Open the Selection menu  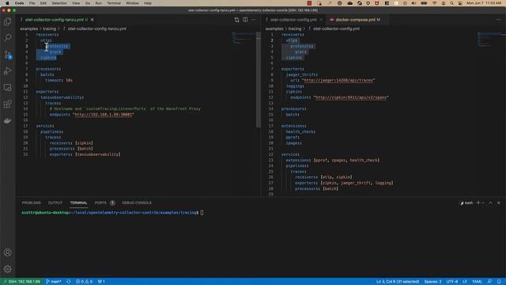click(x=59, y=3)
